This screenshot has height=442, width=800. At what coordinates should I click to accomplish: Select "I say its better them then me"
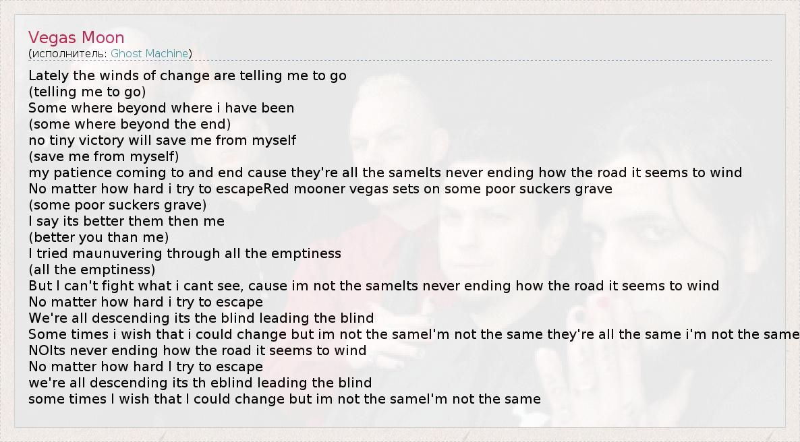click(x=126, y=221)
